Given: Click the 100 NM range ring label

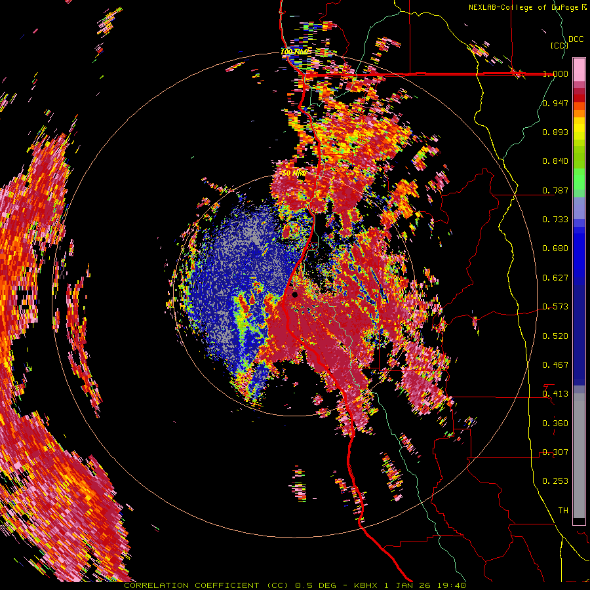Looking at the screenshot, I should pos(294,52).
